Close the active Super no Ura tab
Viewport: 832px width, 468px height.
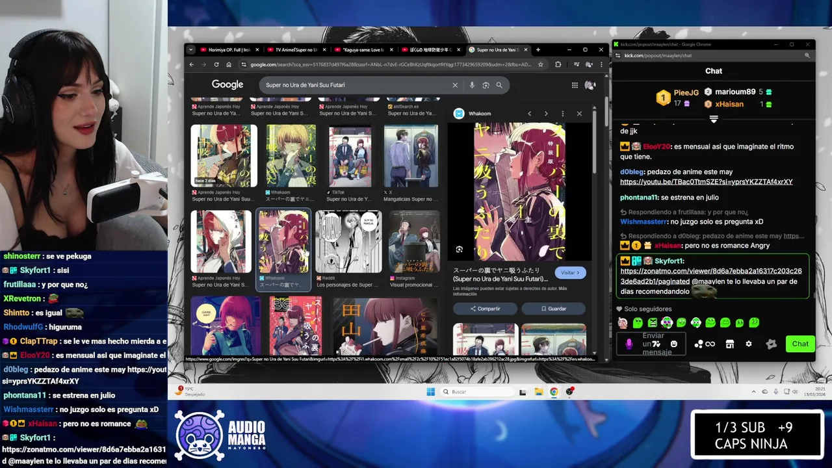pyautogui.click(x=526, y=49)
